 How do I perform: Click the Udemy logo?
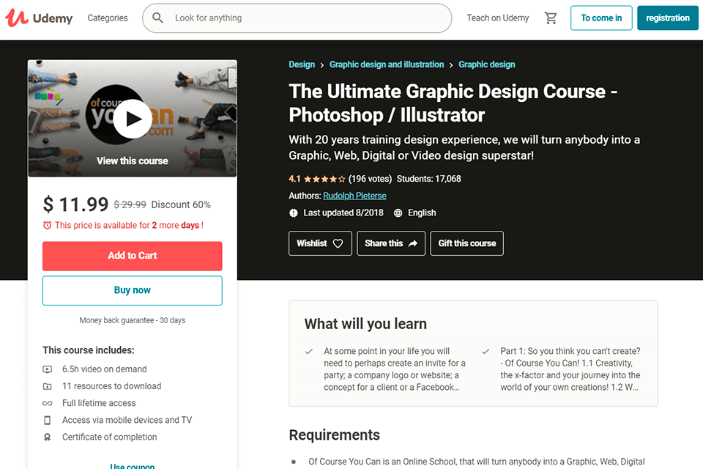click(x=44, y=18)
